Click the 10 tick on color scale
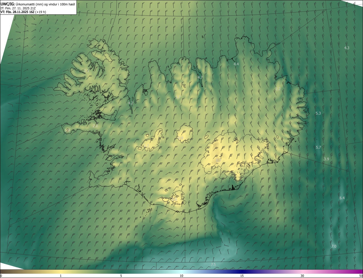 181,276
